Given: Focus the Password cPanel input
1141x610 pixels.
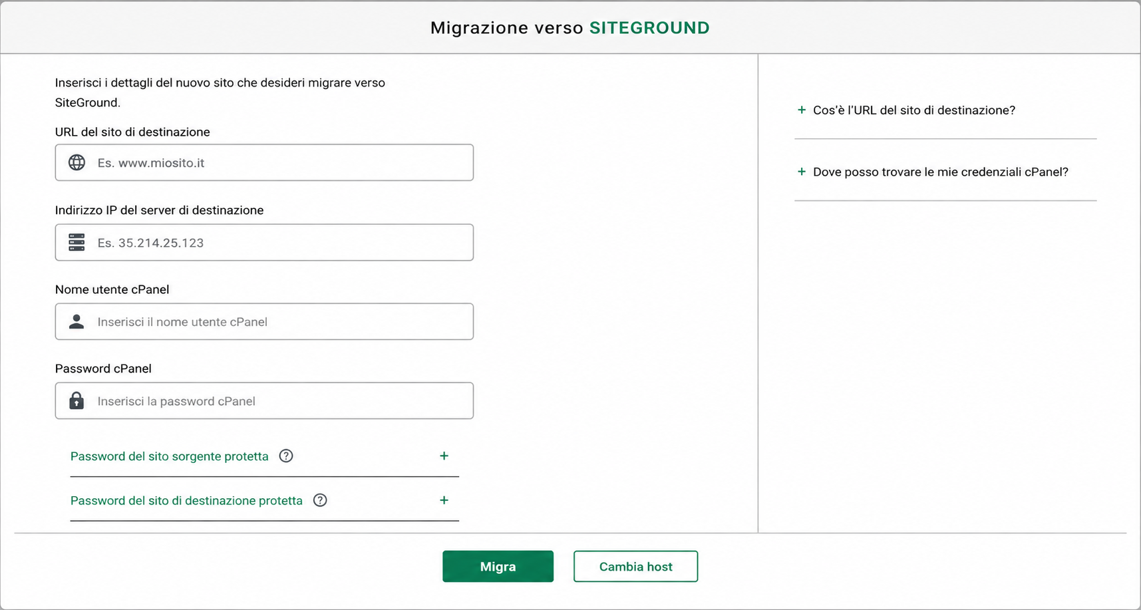Looking at the screenshot, I should click(264, 400).
